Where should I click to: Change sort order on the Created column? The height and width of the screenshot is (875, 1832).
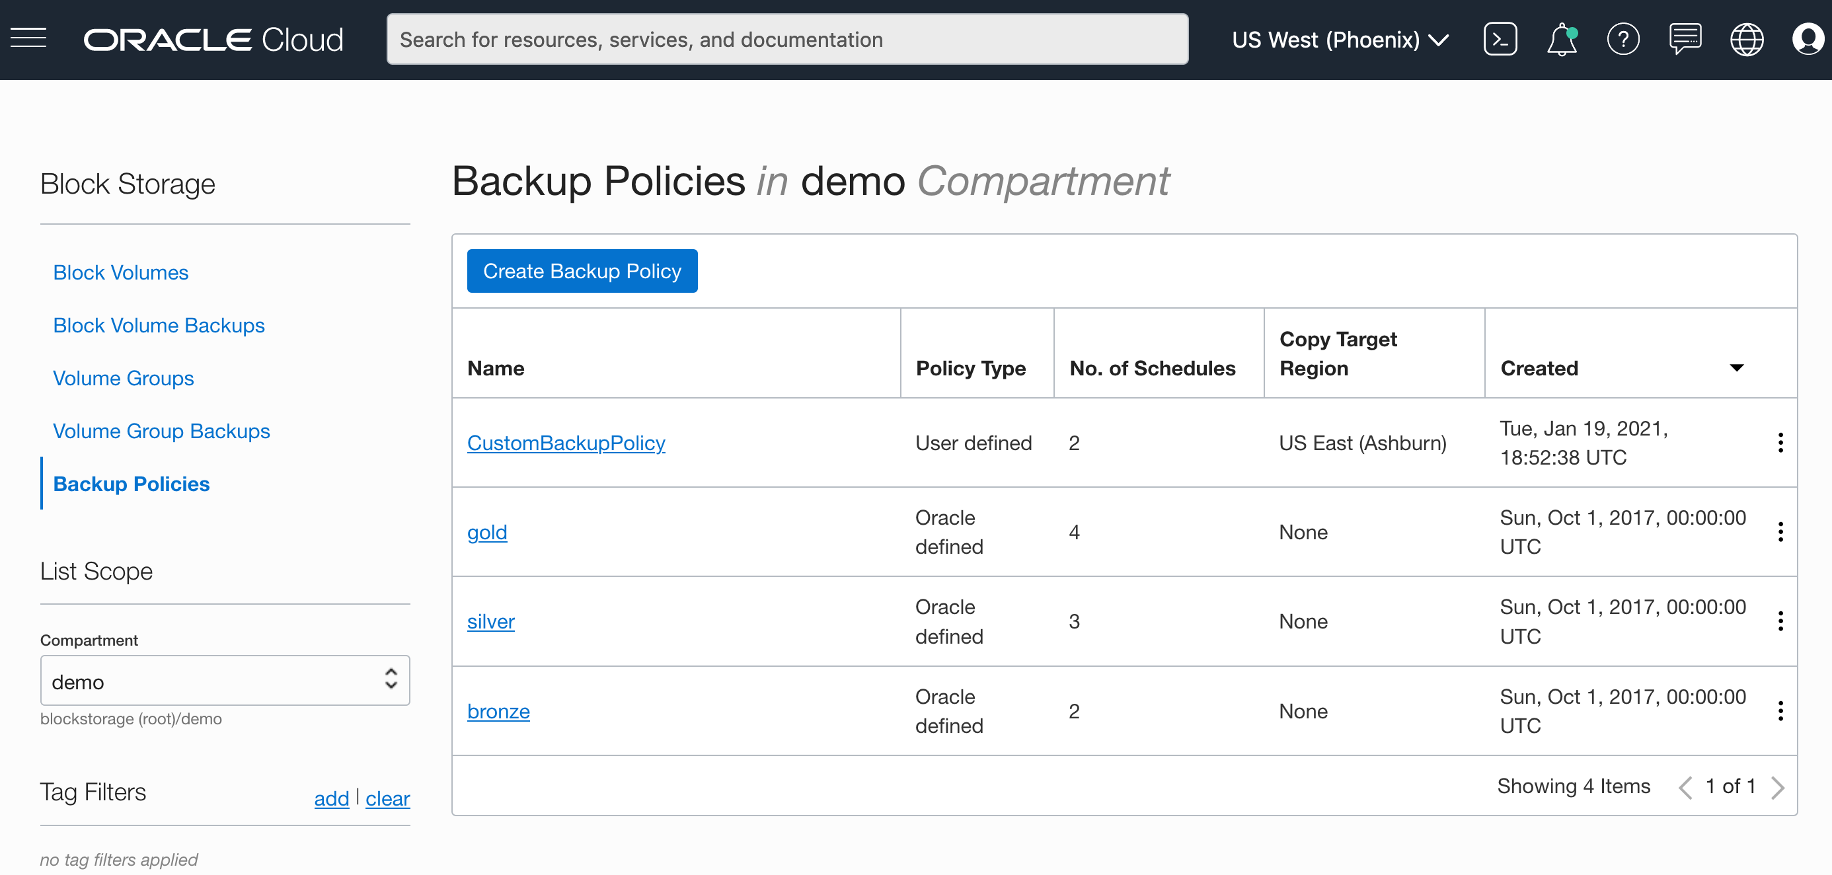point(1737,368)
